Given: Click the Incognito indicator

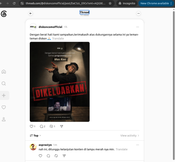Looking at the screenshot, I should tap(127, 3).
